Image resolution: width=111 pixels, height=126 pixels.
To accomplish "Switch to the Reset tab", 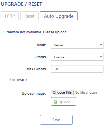I will click(29, 16).
